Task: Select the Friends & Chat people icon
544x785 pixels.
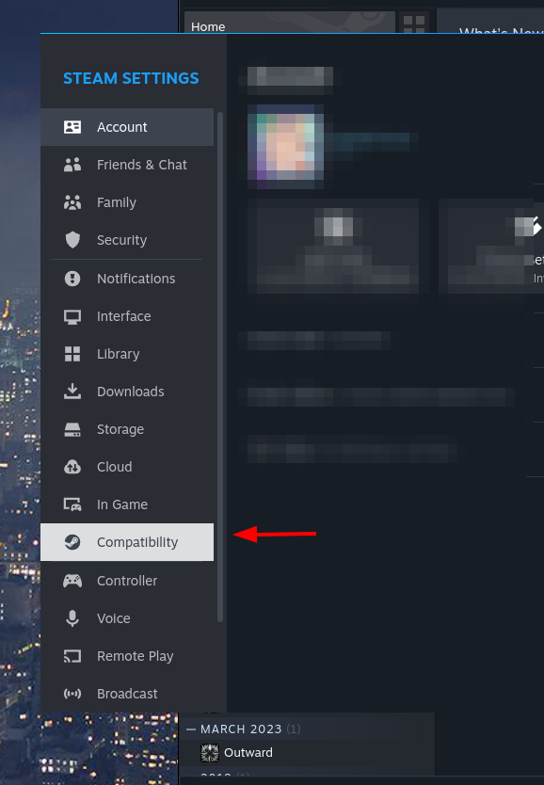Action: [72, 165]
